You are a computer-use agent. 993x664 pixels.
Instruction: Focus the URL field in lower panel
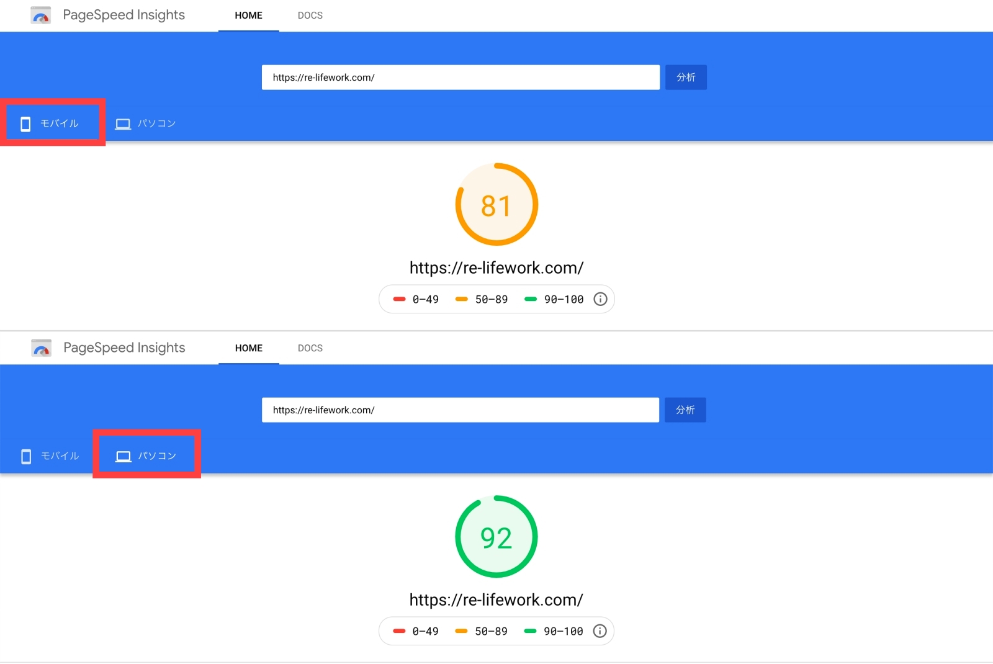tap(461, 410)
